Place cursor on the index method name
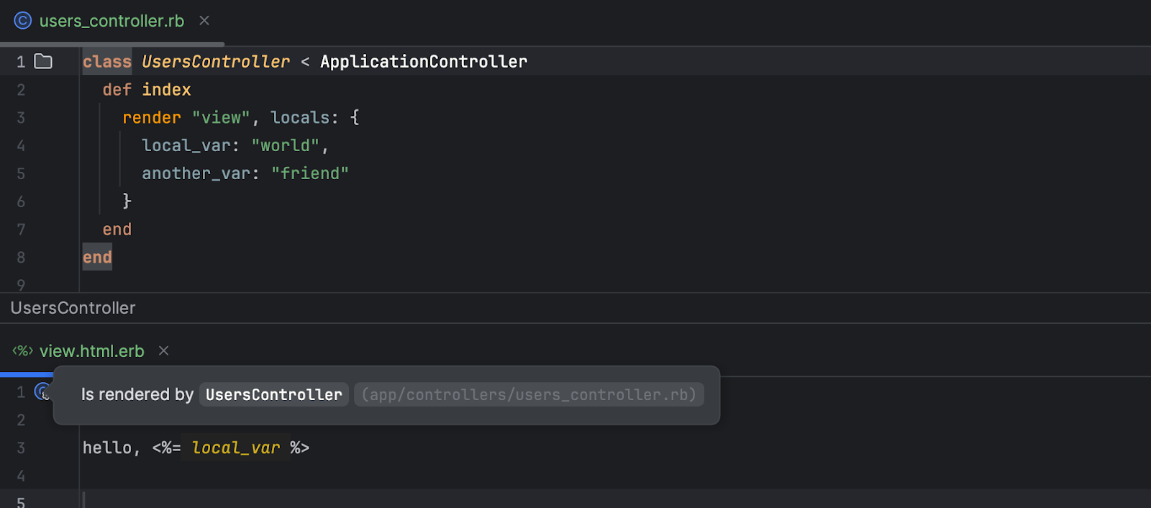The height and width of the screenshot is (508, 1151). 166,90
